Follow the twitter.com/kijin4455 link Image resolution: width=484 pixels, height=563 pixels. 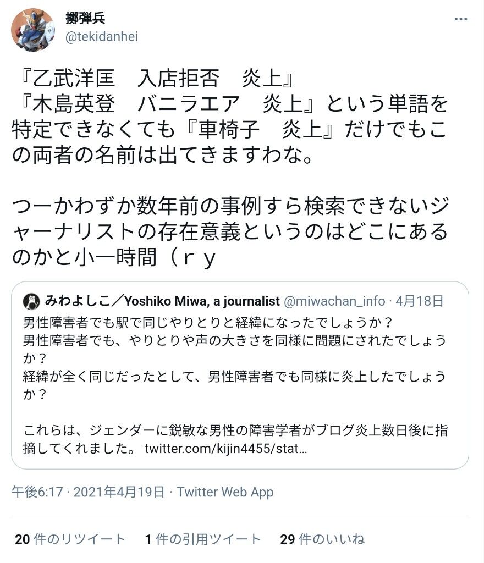pyautogui.click(x=226, y=449)
